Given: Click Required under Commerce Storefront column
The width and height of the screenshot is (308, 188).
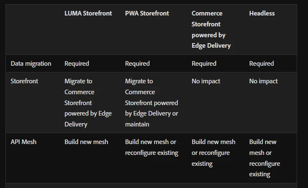Looking at the screenshot, I should [204, 64].
